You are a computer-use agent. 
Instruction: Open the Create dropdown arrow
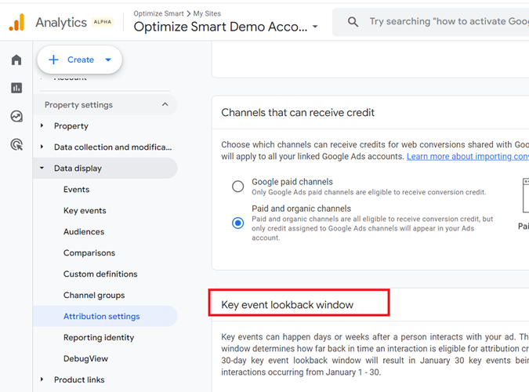point(108,60)
